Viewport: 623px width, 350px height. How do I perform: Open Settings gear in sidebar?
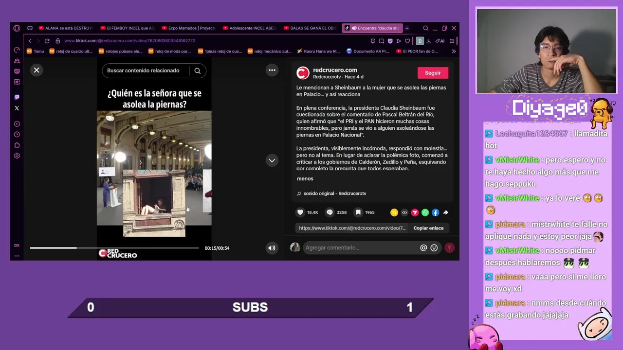(17, 156)
